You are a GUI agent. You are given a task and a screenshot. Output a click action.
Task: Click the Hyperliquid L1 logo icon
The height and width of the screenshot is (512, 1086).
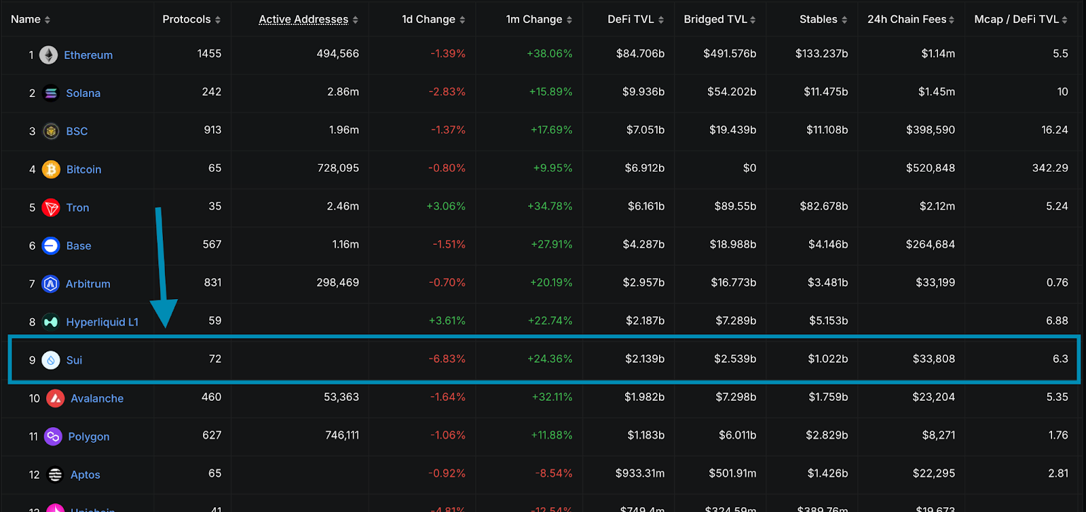point(51,322)
